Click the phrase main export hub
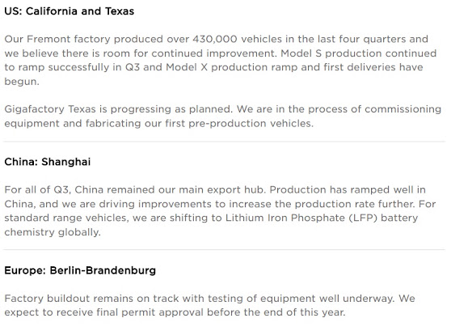451x331 pixels. pyautogui.click(x=221, y=190)
